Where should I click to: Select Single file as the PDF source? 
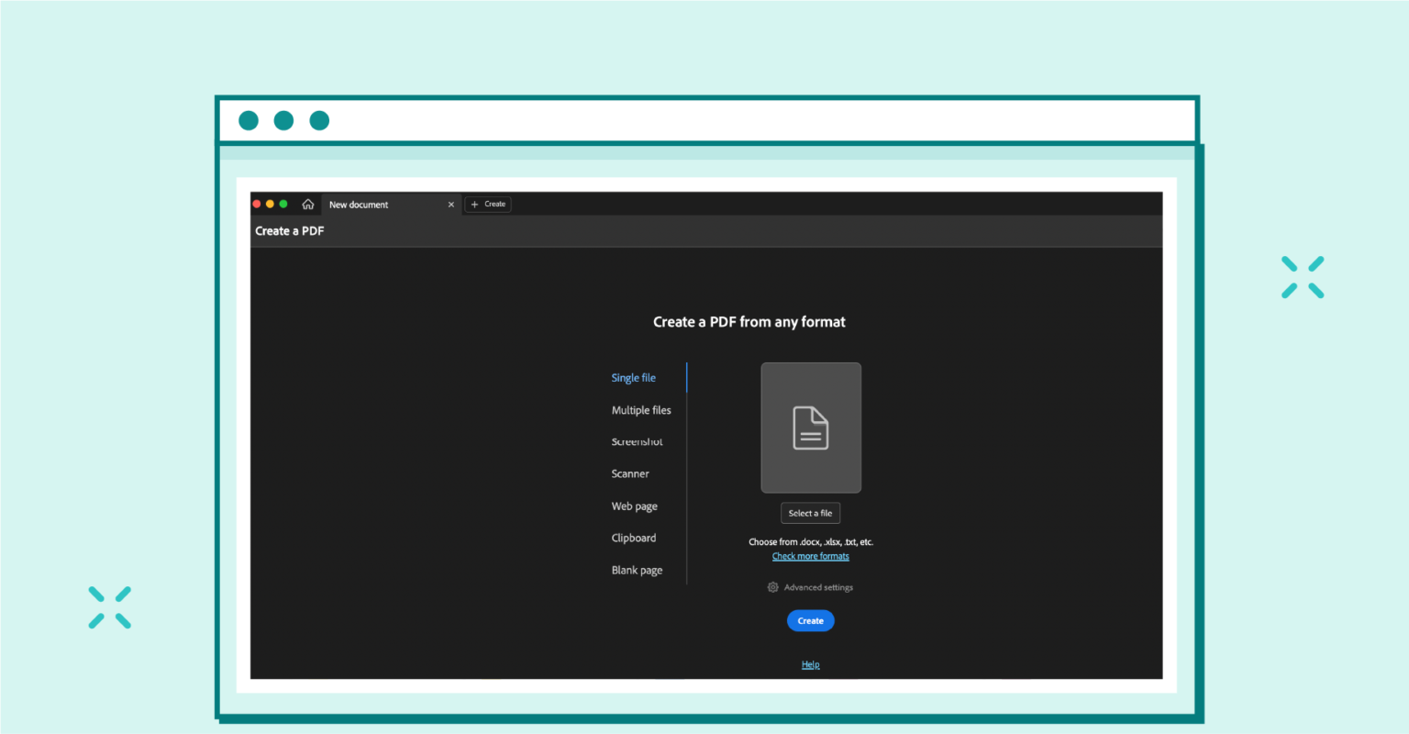click(x=633, y=377)
